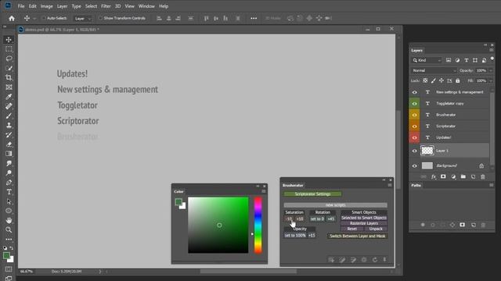Viewport: 501px width, 281px height.
Task: Click Rotation set to 0 button
Action: point(317,219)
